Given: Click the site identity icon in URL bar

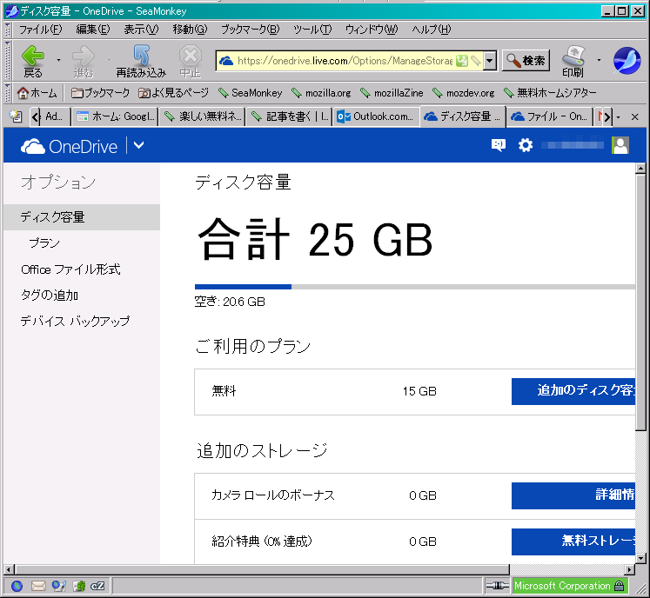Looking at the screenshot, I should (x=226, y=61).
